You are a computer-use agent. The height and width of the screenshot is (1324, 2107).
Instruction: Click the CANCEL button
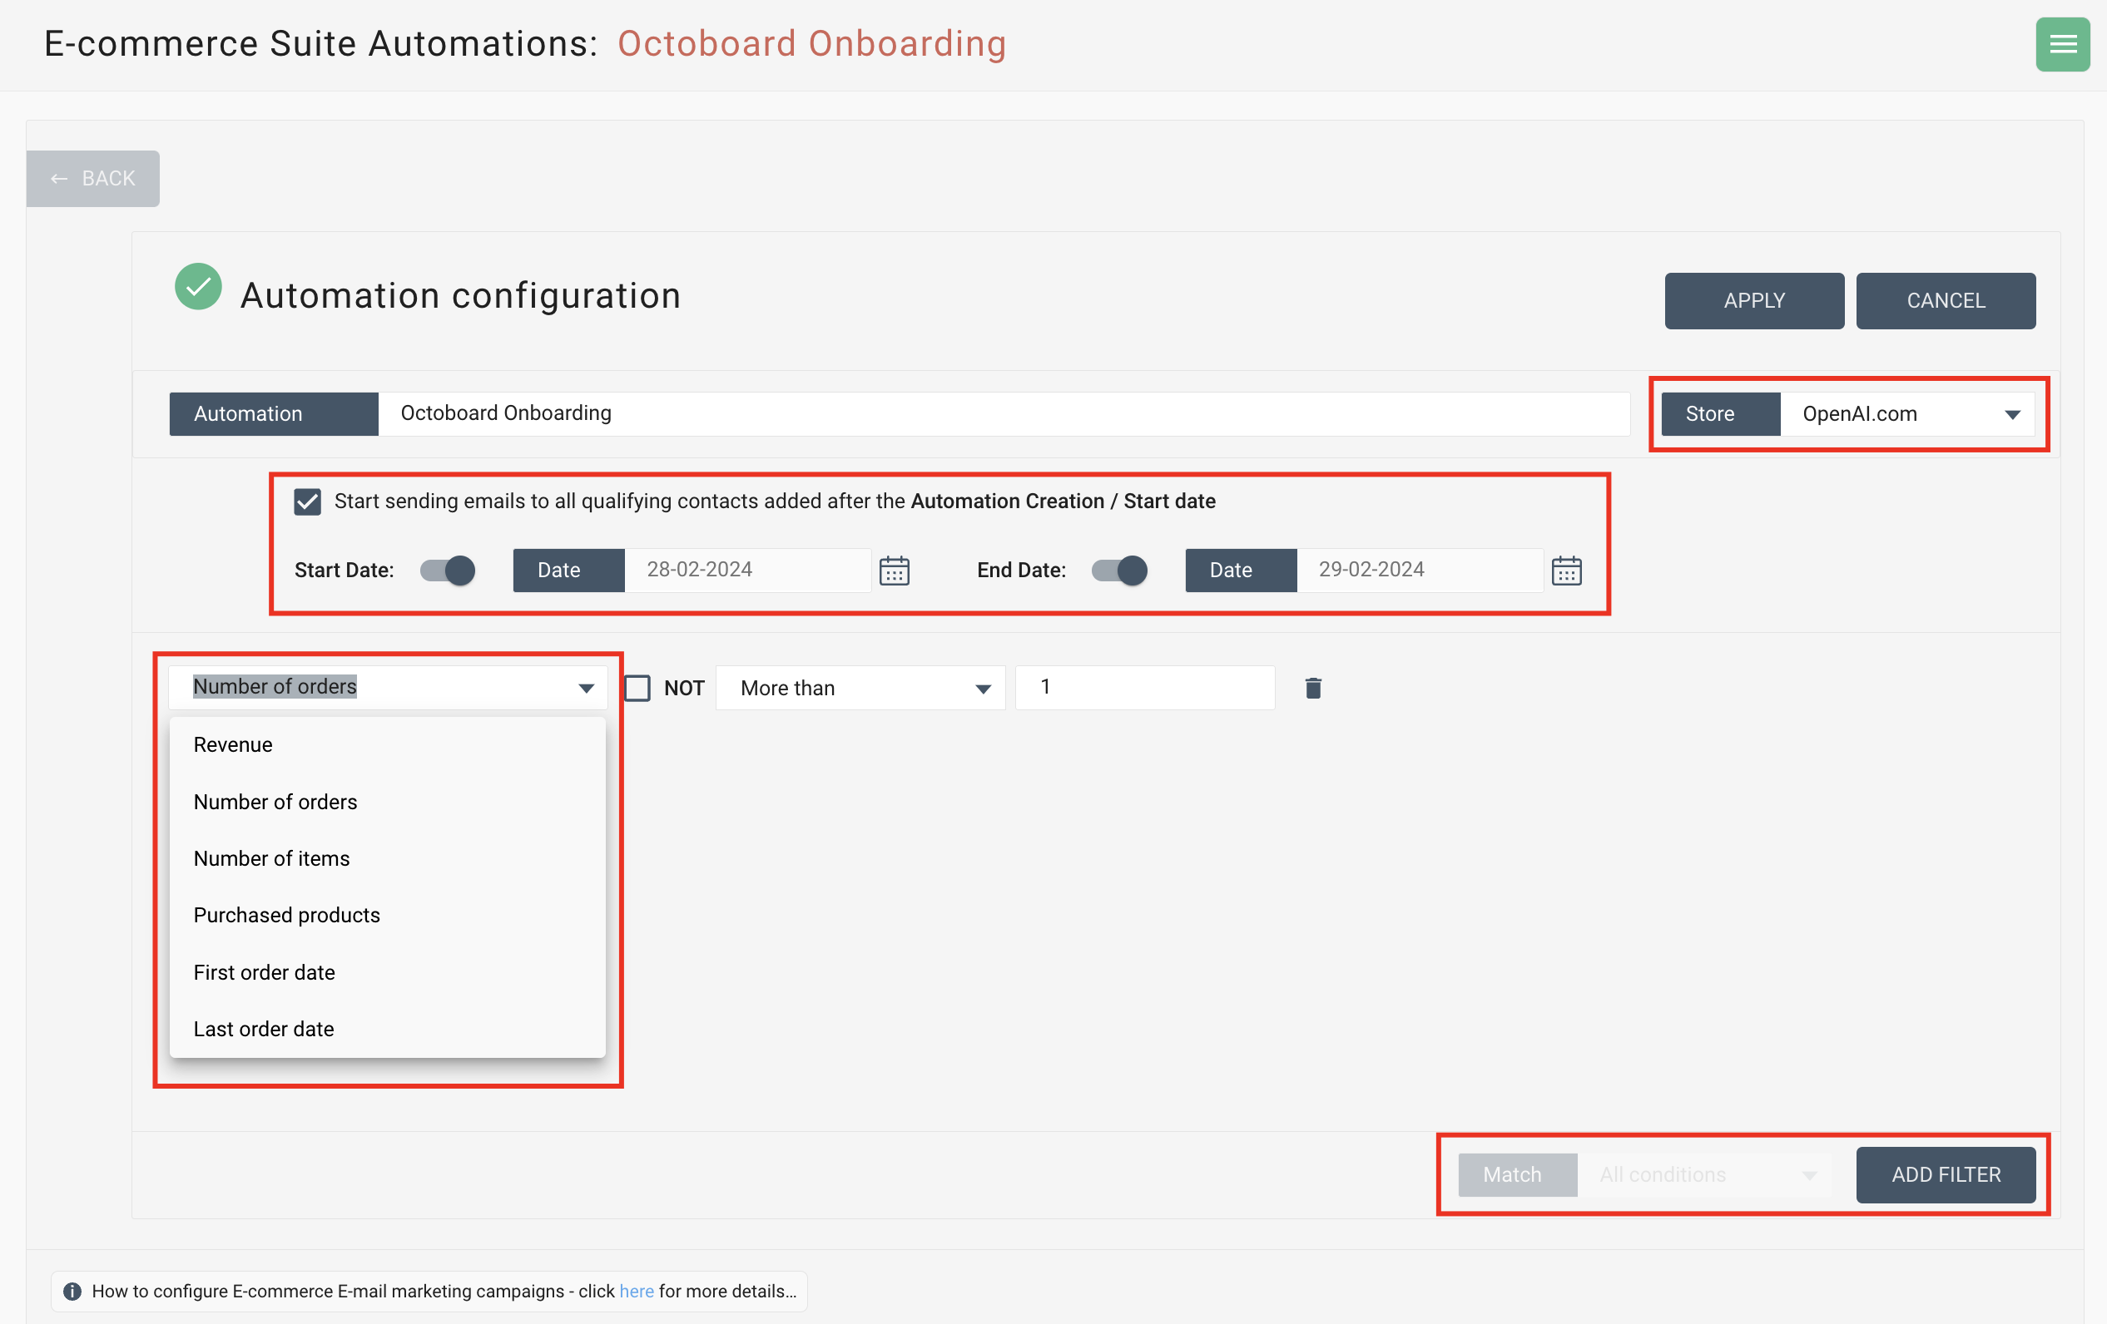(1945, 300)
